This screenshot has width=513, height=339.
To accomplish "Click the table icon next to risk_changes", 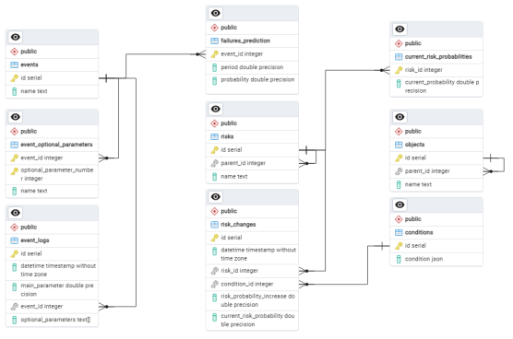I will pos(214,225).
